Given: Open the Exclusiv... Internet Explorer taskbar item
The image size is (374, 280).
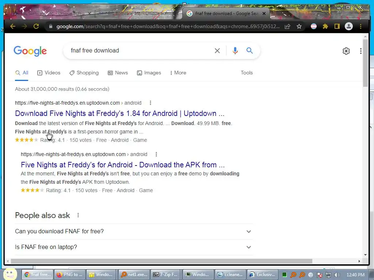Looking at the screenshot, I should [262, 275].
